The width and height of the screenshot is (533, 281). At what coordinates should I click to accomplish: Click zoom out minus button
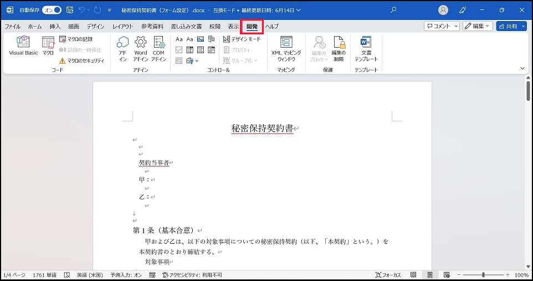[459, 275]
